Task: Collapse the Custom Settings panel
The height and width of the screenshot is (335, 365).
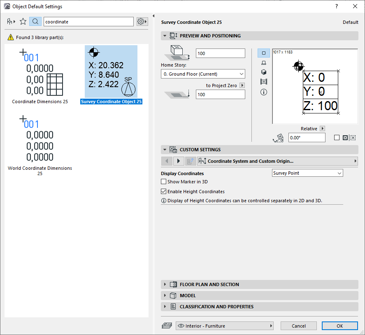Action: pos(165,150)
